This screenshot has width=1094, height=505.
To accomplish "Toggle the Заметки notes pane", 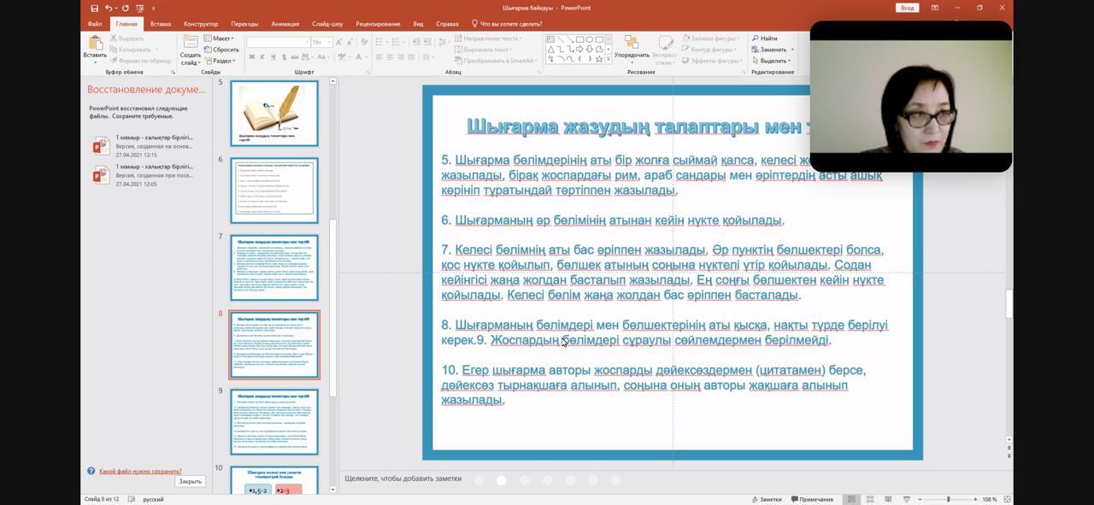I will (766, 499).
